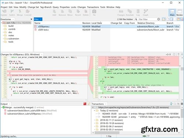This screenshot has height=138, width=184.
Task: Open the Modify menu
Action: pyautogui.click(x=23, y=7)
